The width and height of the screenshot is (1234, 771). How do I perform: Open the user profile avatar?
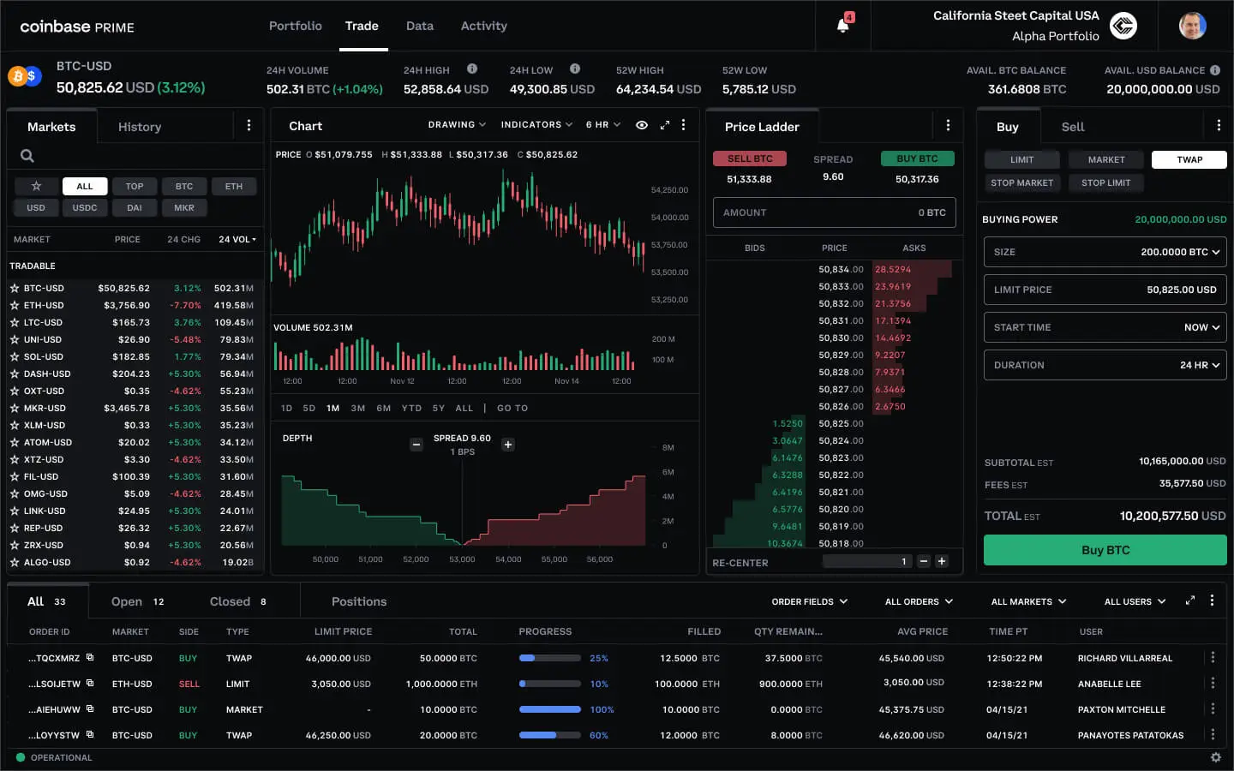(x=1192, y=26)
